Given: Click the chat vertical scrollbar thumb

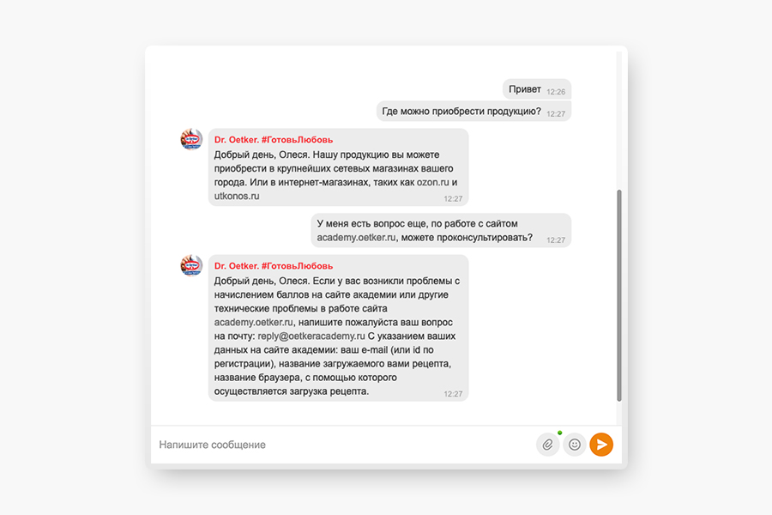Looking at the screenshot, I should [x=618, y=295].
